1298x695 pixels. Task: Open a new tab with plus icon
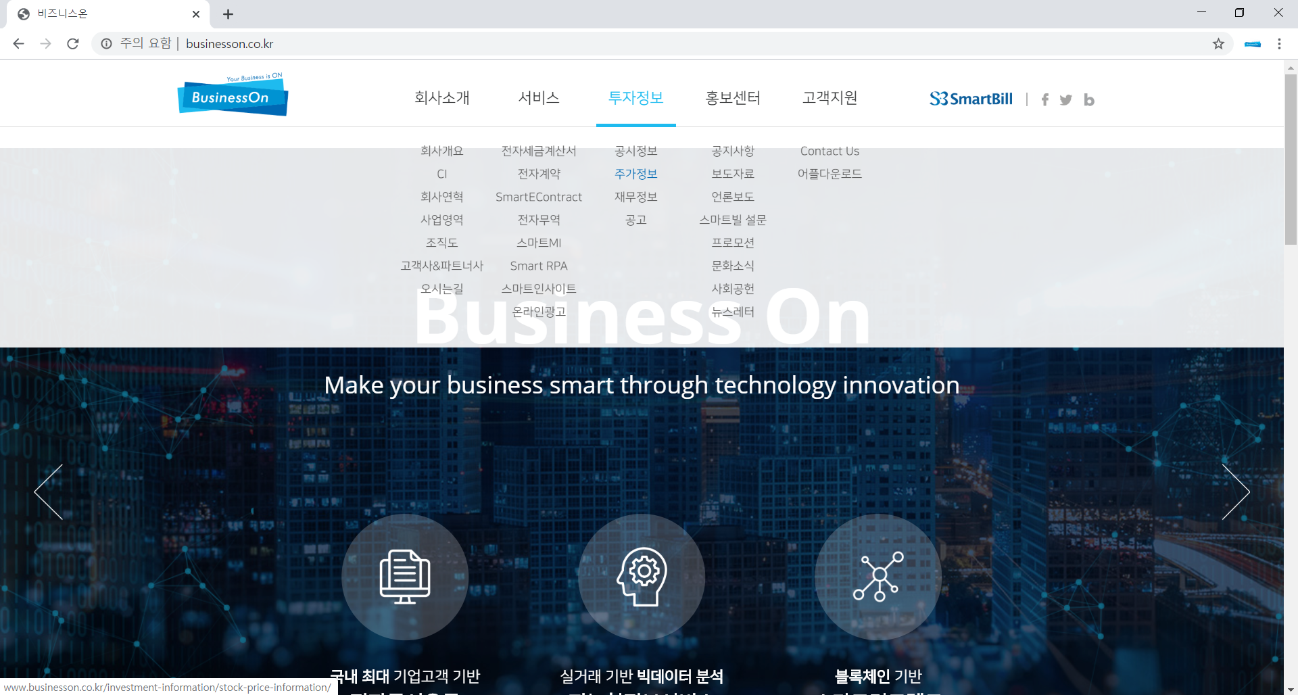coord(228,14)
